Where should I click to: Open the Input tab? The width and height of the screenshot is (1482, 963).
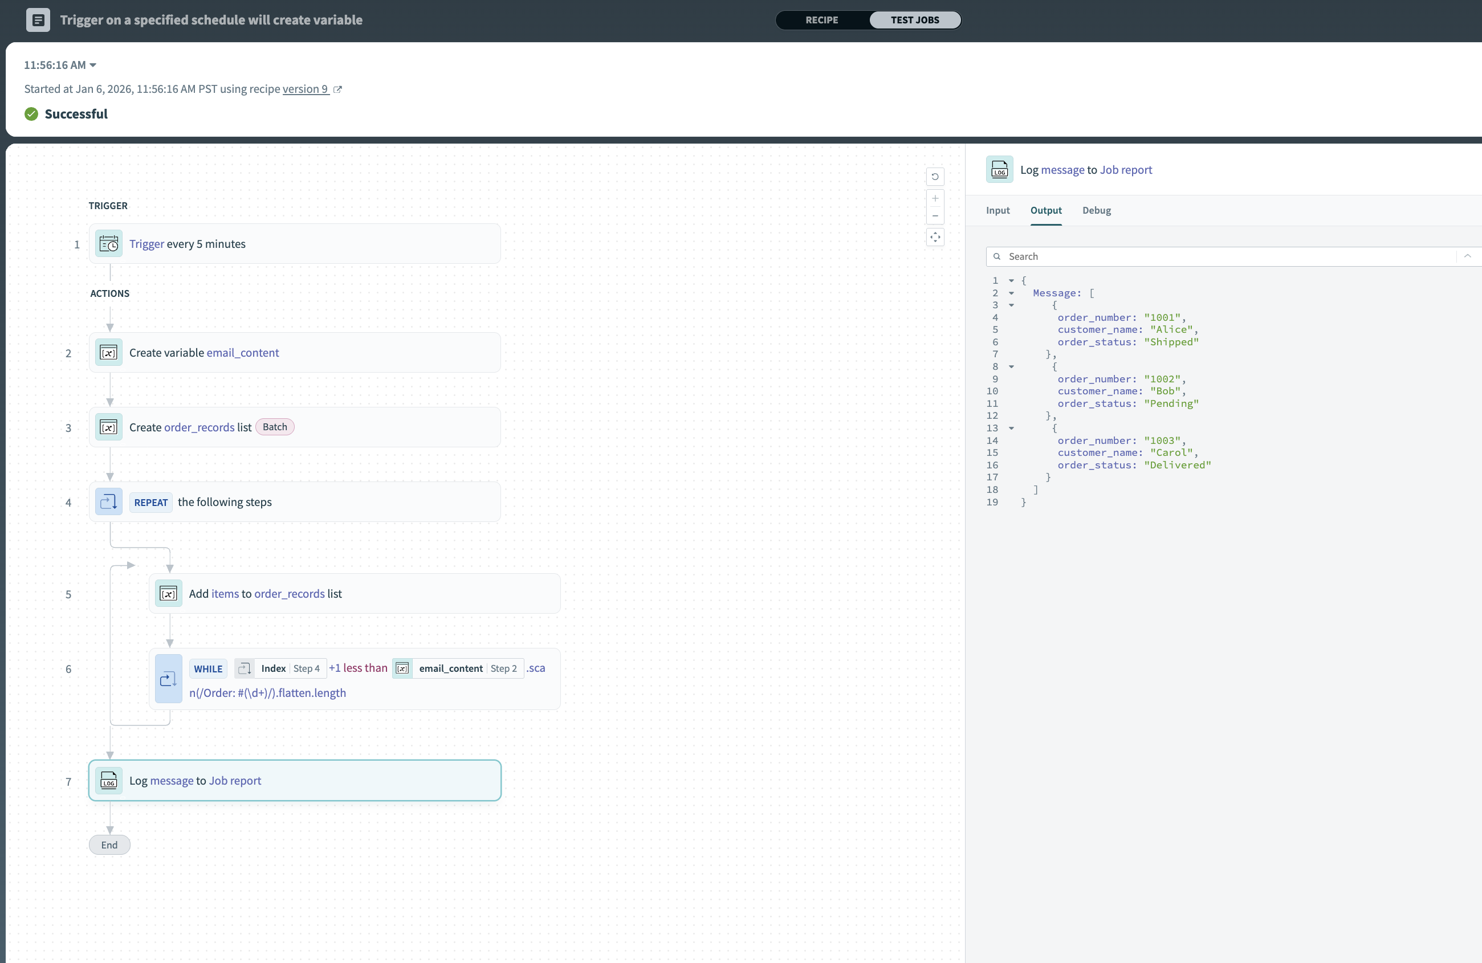997,210
